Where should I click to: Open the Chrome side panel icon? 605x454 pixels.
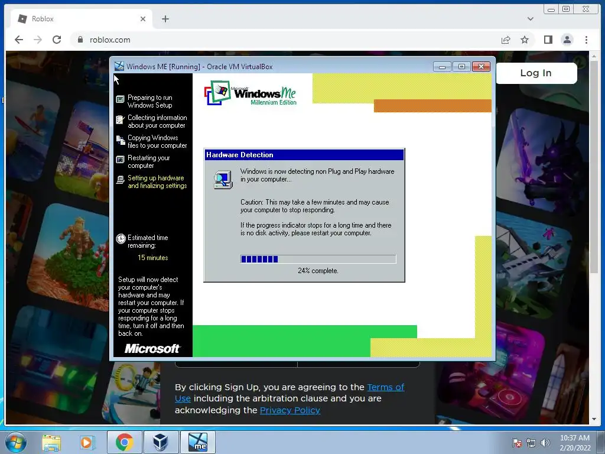pos(548,40)
